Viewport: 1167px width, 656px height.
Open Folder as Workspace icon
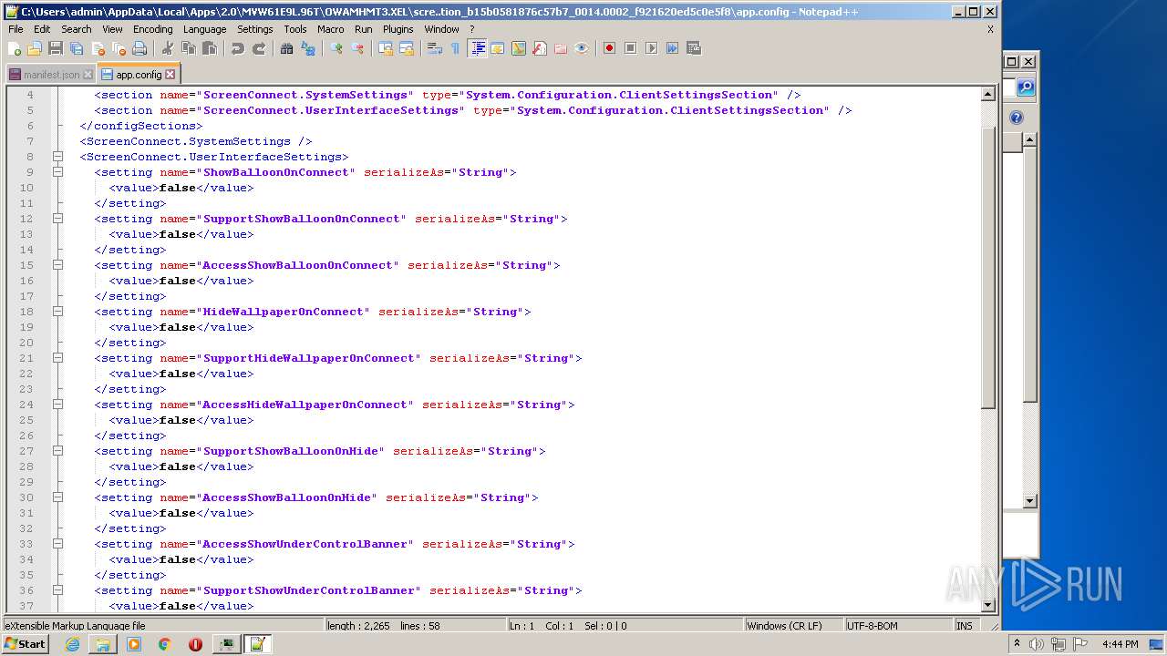[x=560, y=48]
